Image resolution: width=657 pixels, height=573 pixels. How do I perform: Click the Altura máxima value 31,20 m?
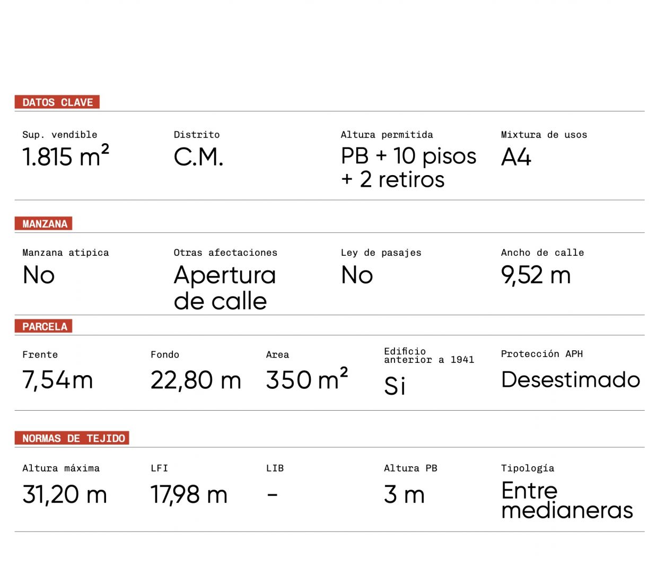[x=65, y=494]
